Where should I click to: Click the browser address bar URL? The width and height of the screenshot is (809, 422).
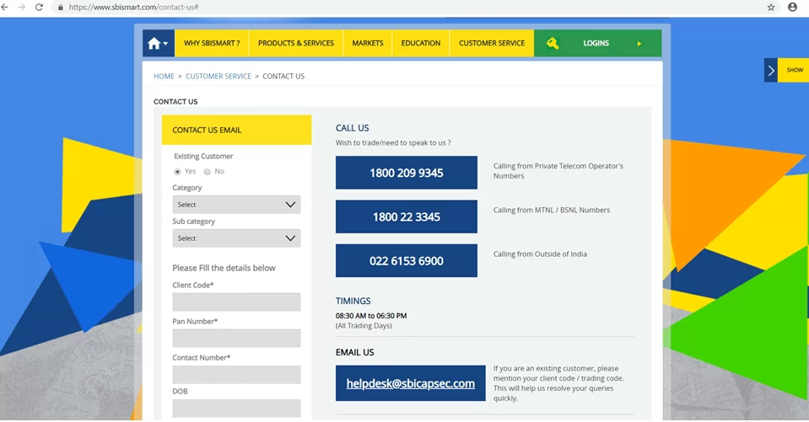click(133, 8)
